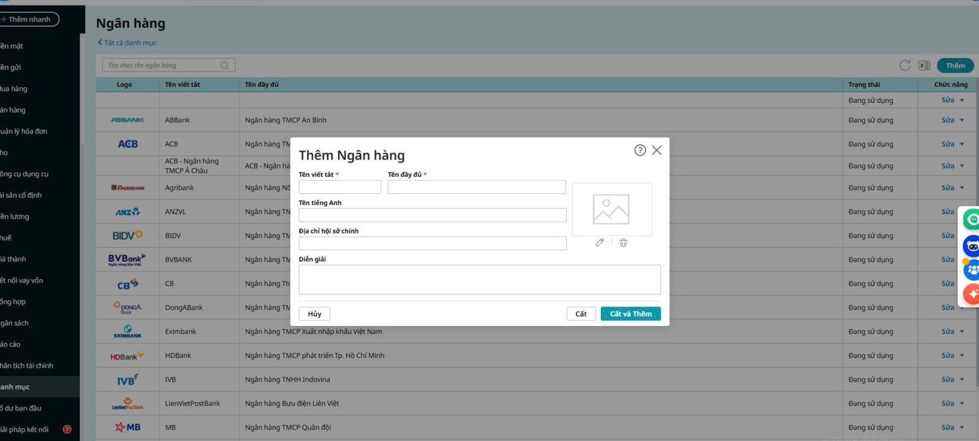Image resolution: width=979 pixels, height=441 pixels.
Task: Click the BIDV logo in the table
Action: (x=127, y=235)
